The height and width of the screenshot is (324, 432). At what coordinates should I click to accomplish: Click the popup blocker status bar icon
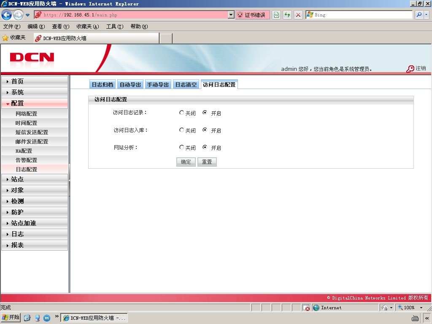[x=306, y=308]
